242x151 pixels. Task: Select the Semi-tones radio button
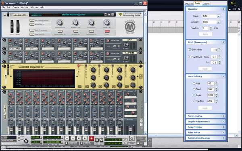click(190, 50)
